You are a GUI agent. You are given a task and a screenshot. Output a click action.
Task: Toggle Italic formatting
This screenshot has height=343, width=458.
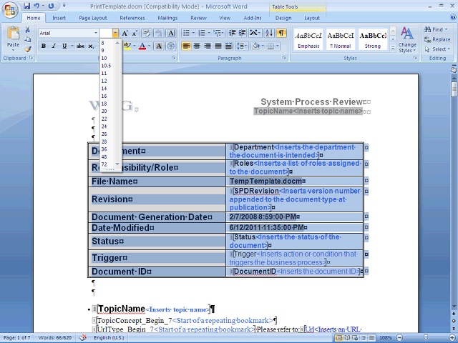click(x=54, y=46)
